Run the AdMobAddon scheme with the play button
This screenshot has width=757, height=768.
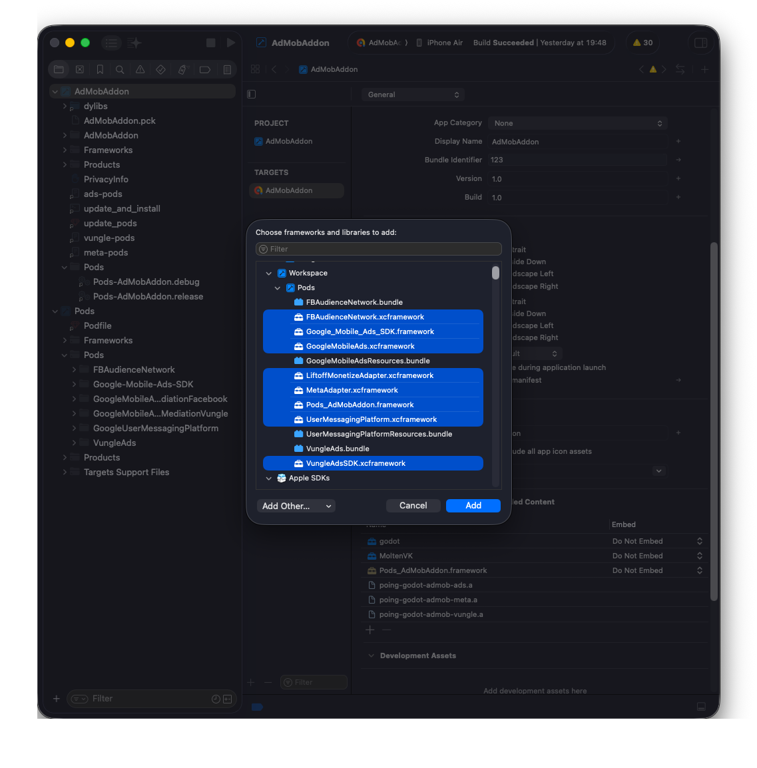click(x=231, y=42)
